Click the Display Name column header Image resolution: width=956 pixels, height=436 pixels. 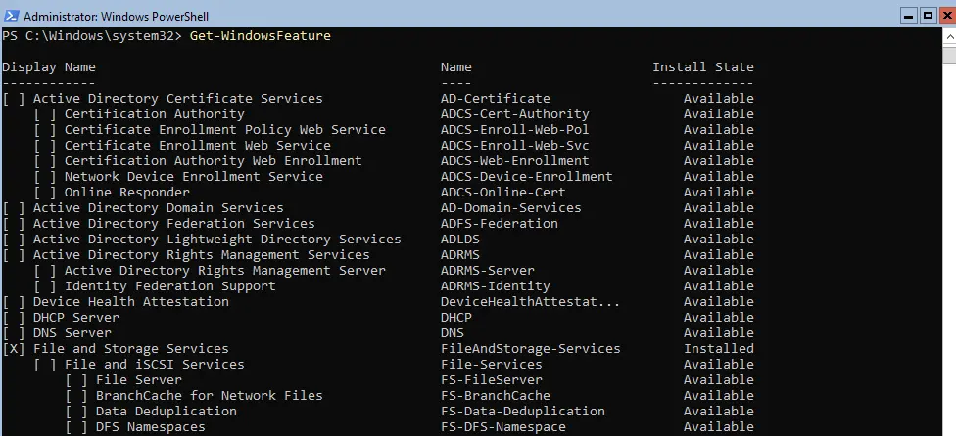tap(49, 67)
